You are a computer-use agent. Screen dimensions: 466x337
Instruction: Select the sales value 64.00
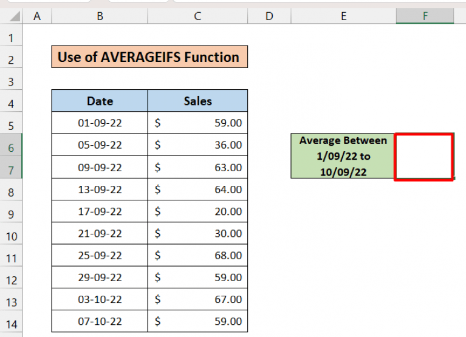click(197, 189)
